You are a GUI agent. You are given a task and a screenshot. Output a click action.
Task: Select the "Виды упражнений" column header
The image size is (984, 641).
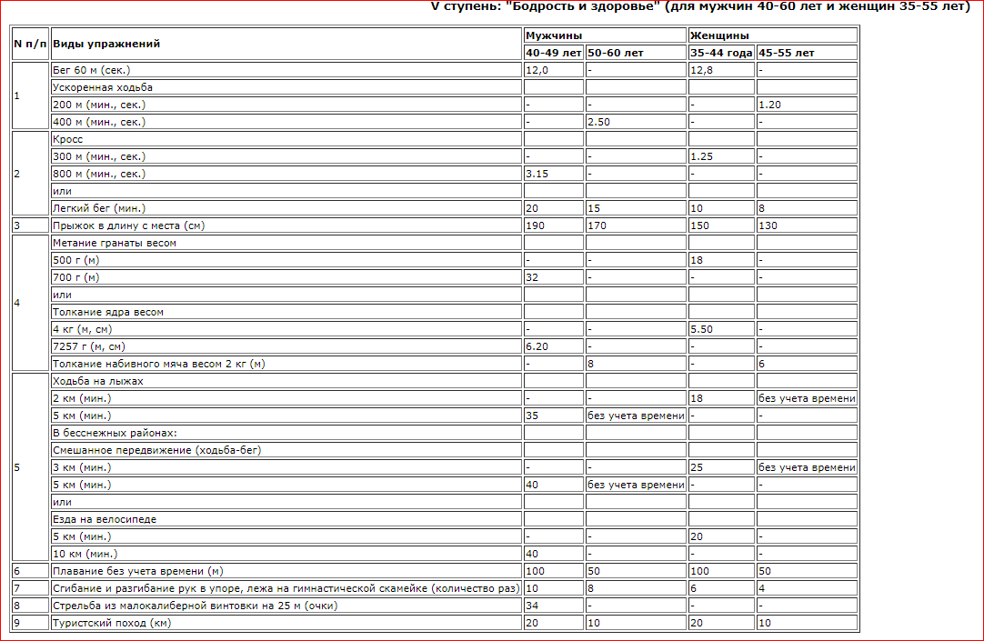point(107,44)
